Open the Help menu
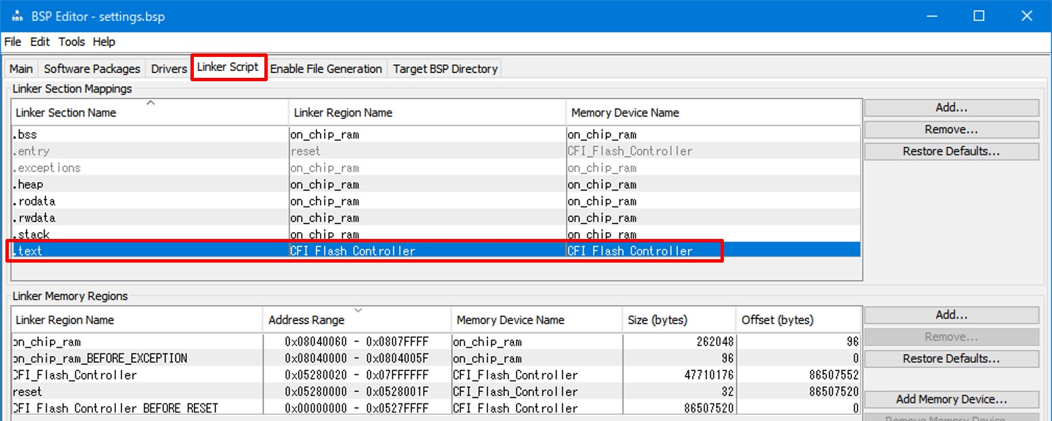The height and width of the screenshot is (421, 1052). pyautogui.click(x=104, y=42)
